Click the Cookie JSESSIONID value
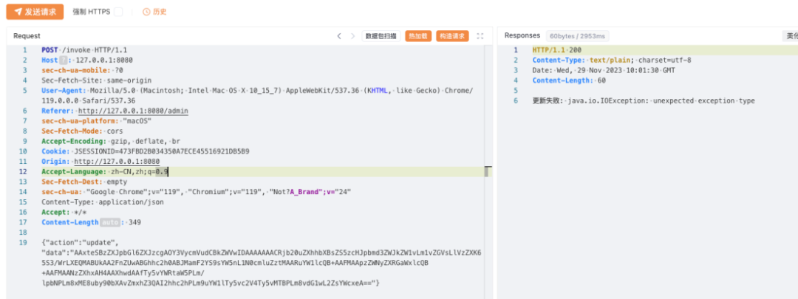798x299 pixels. [162, 151]
